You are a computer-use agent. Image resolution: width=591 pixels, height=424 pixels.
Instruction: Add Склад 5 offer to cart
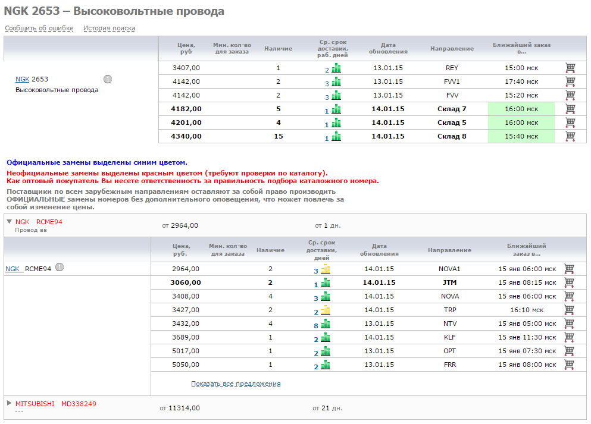point(570,123)
